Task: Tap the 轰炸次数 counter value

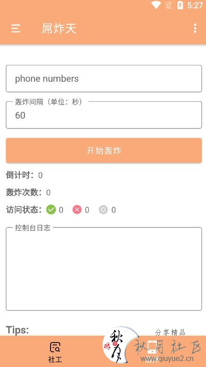Action: (x=48, y=192)
